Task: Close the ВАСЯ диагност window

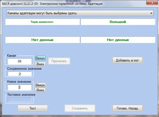Action: (152, 3)
